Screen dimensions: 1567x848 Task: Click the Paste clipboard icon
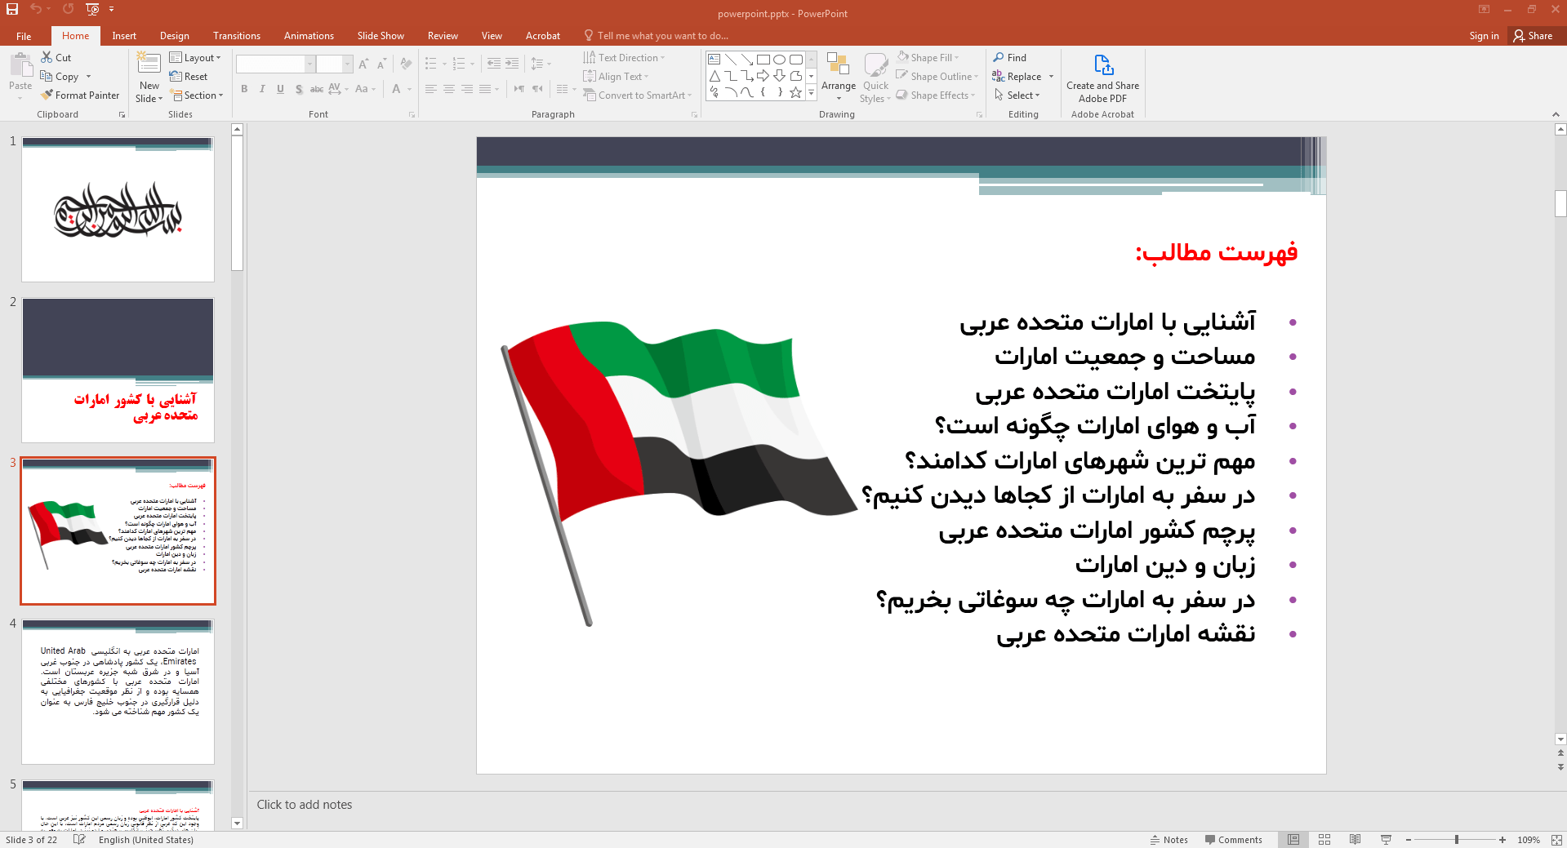coord(20,64)
